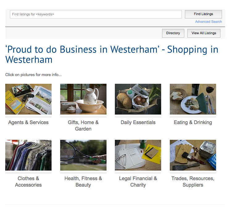The height and width of the screenshot is (210, 230).
Task: Click the Trades, Resources, Suppliers text label
Action: coord(193,182)
